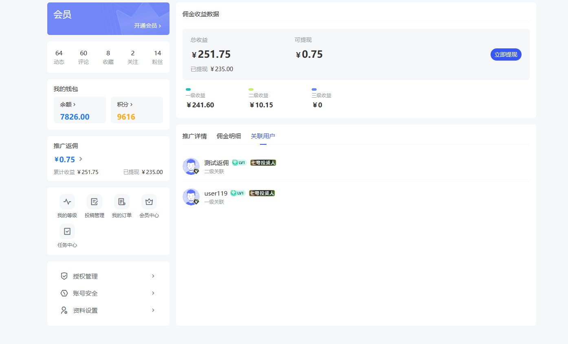View 60 评论 comments count
The height and width of the screenshot is (344, 568).
84,57
